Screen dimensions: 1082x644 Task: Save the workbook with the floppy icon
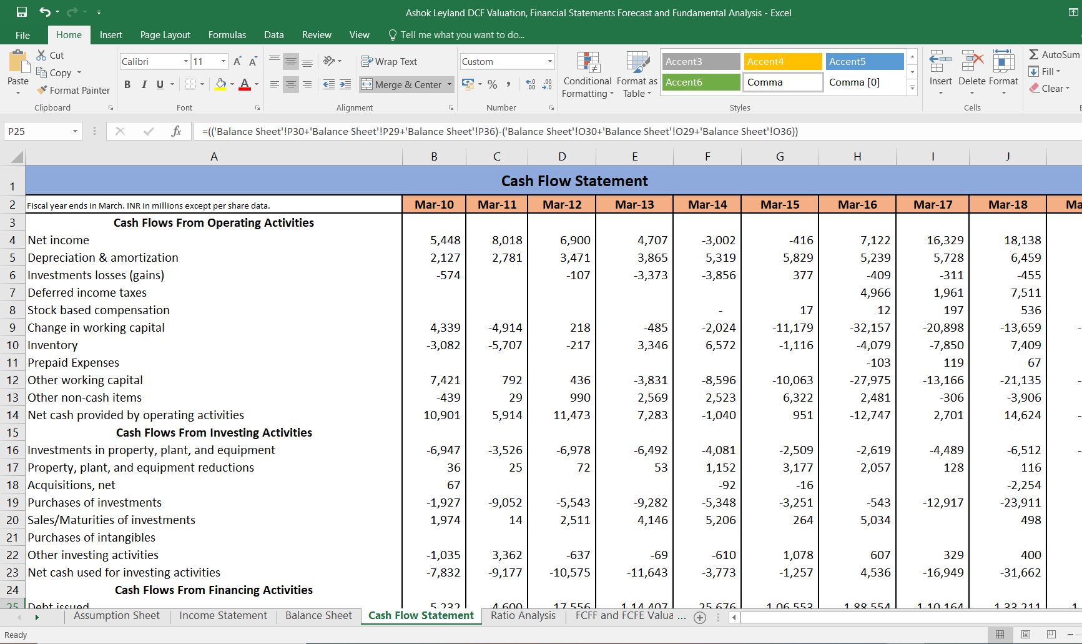pyautogui.click(x=22, y=12)
